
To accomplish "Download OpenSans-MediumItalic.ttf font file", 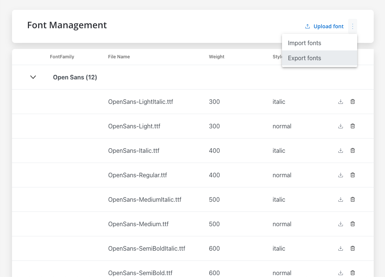I will [341, 199].
